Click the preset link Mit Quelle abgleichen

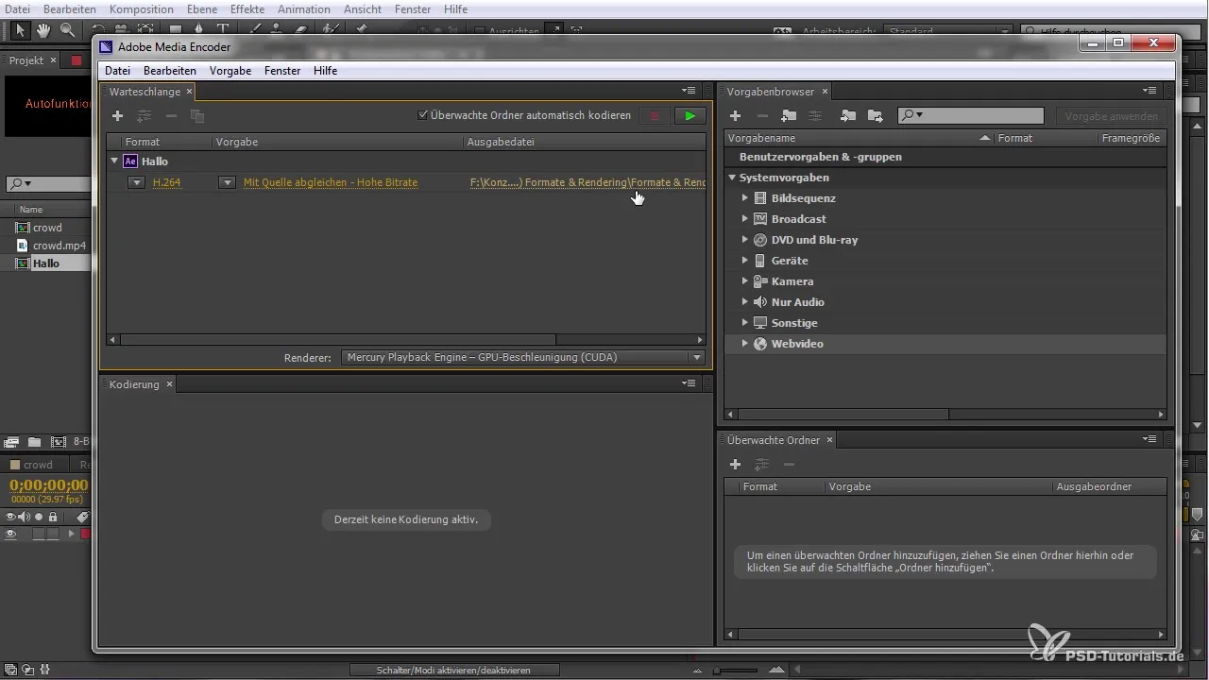pos(330,182)
